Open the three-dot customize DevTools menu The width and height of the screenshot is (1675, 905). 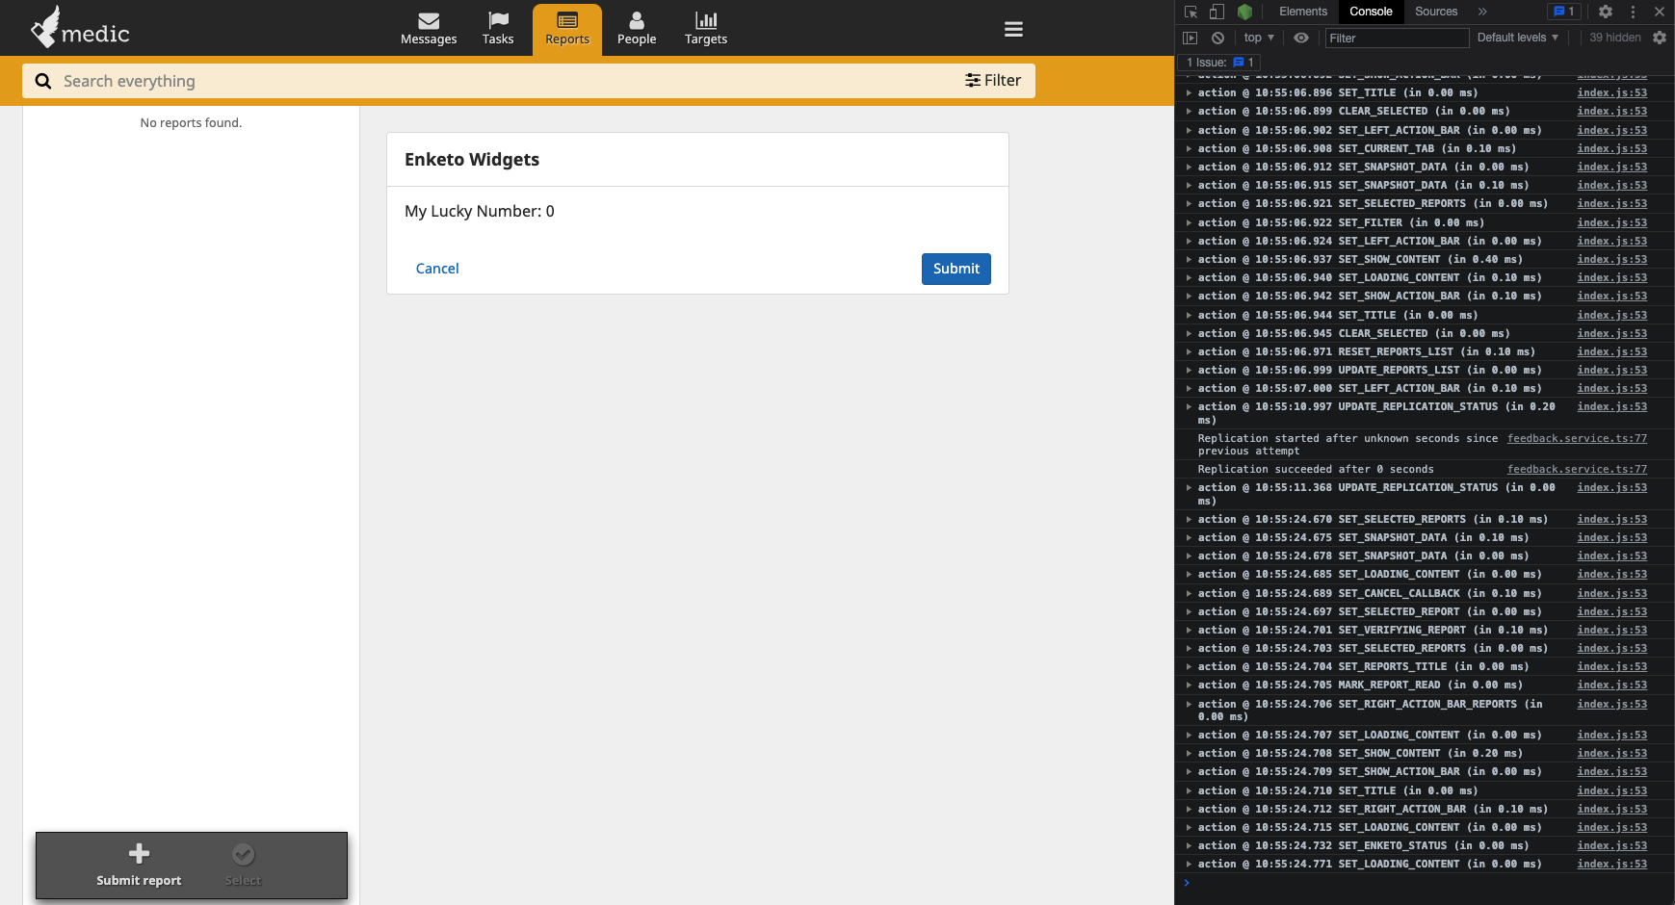pyautogui.click(x=1632, y=12)
